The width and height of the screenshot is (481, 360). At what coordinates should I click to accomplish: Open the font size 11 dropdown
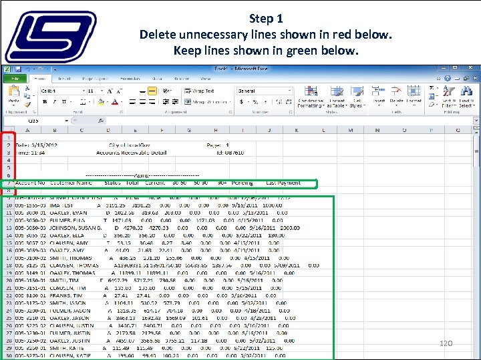(x=102, y=91)
